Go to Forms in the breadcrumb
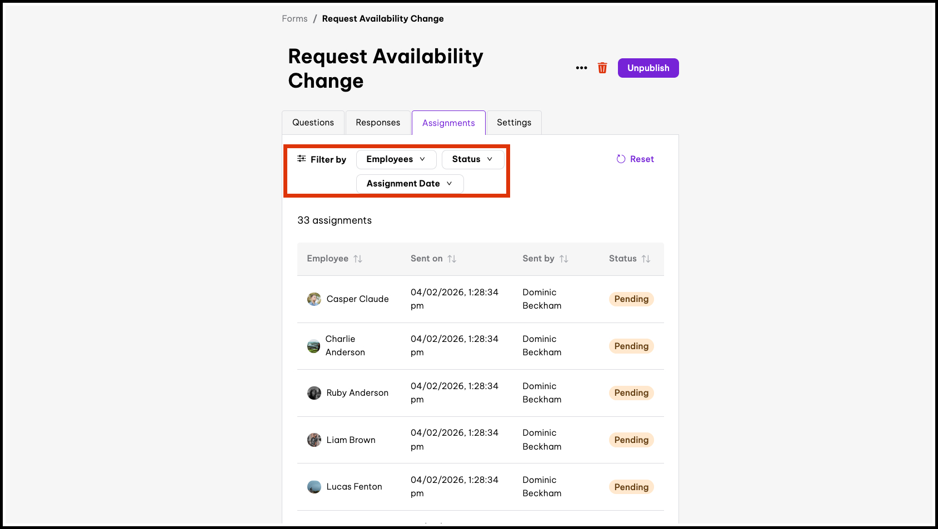Screen dimensions: 938x529 click(295, 19)
